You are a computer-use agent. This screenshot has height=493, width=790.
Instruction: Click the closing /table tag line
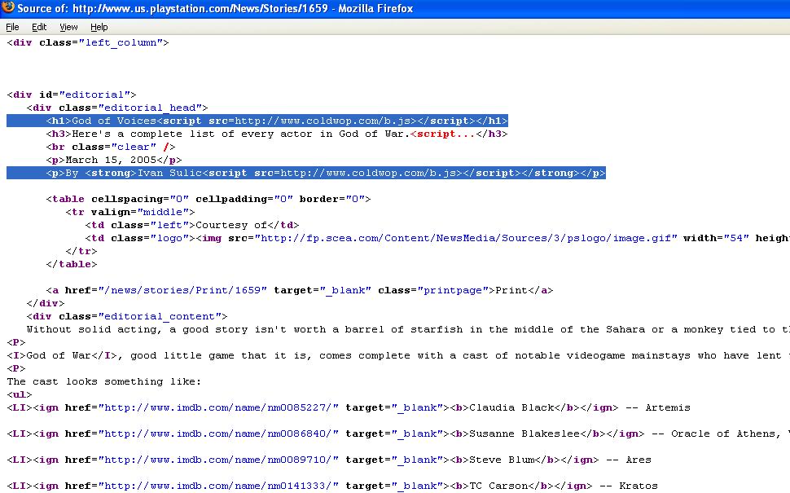(72, 264)
